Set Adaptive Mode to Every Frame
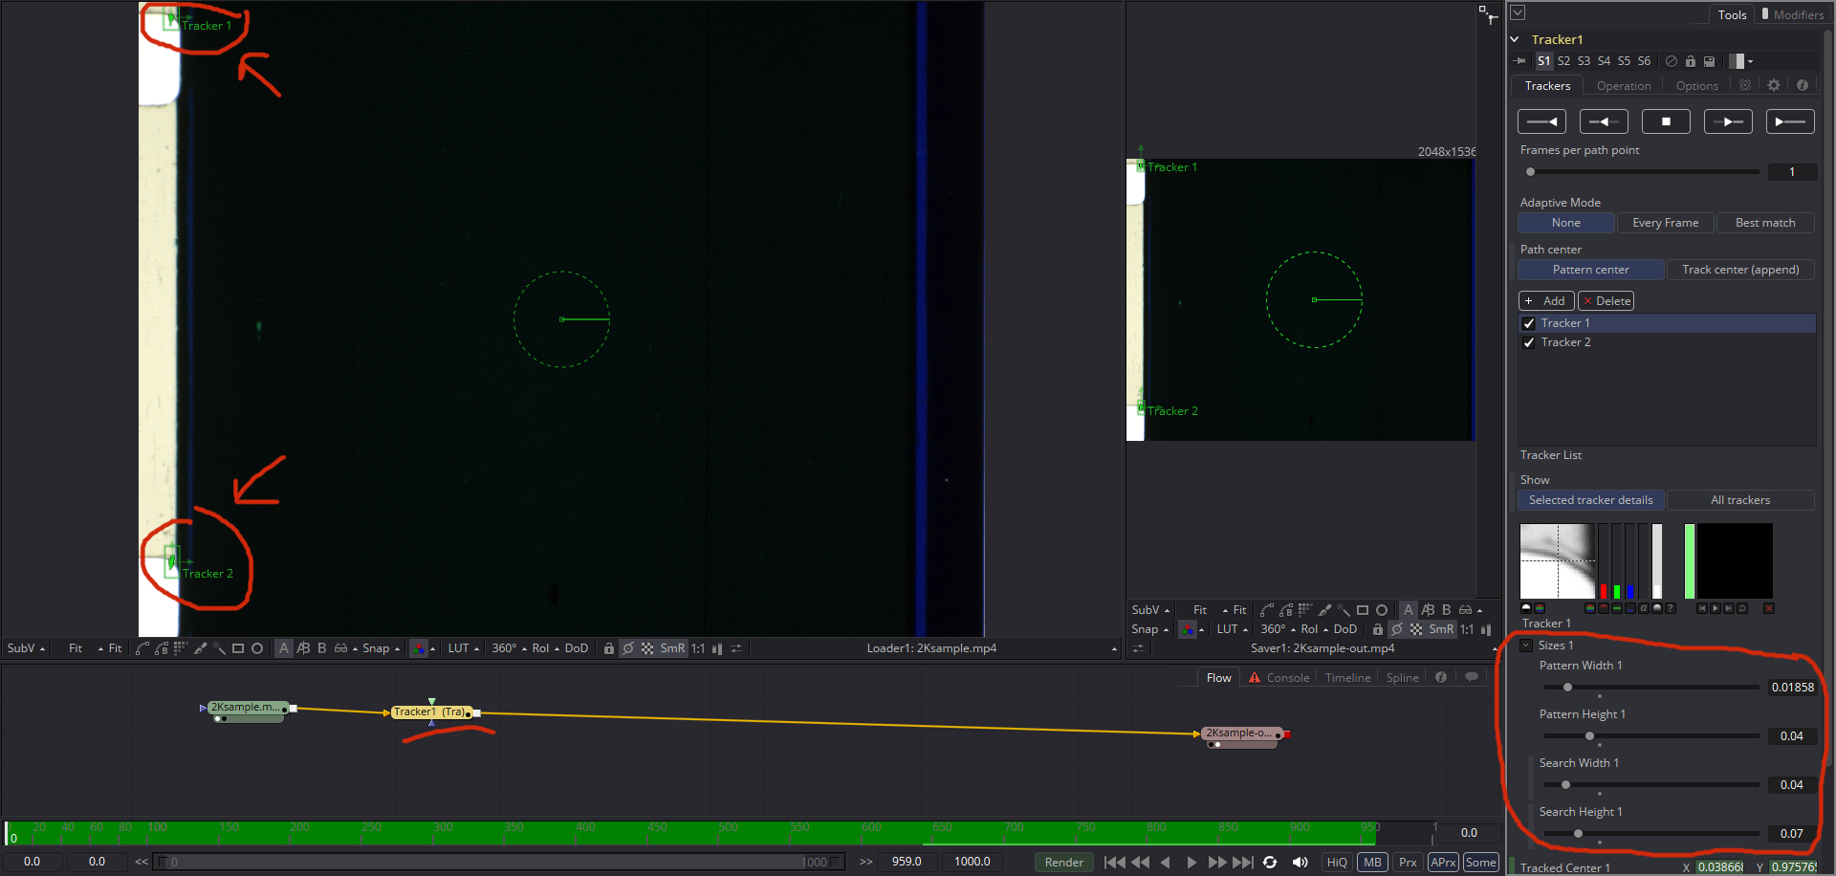1836x876 pixels. [1665, 223]
